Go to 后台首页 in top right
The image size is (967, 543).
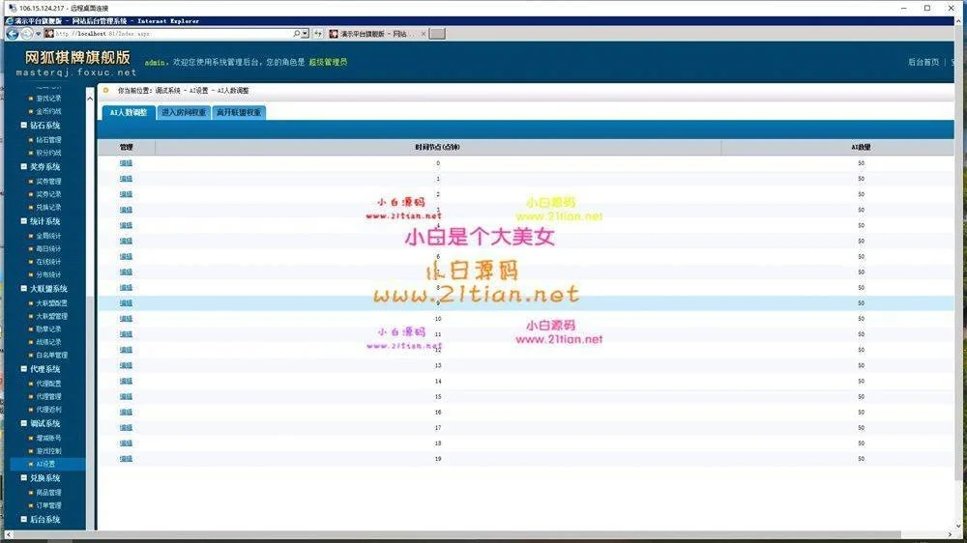point(923,62)
